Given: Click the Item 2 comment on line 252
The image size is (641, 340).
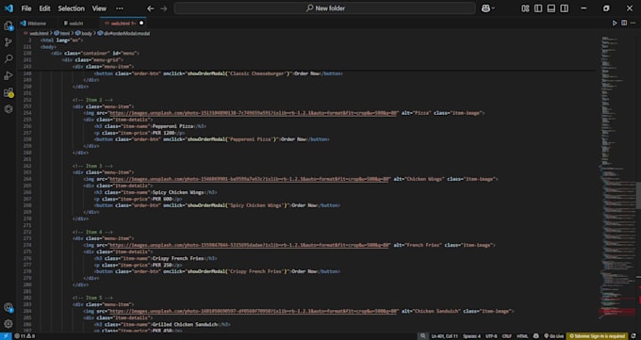Looking at the screenshot, I should tap(92, 100).
